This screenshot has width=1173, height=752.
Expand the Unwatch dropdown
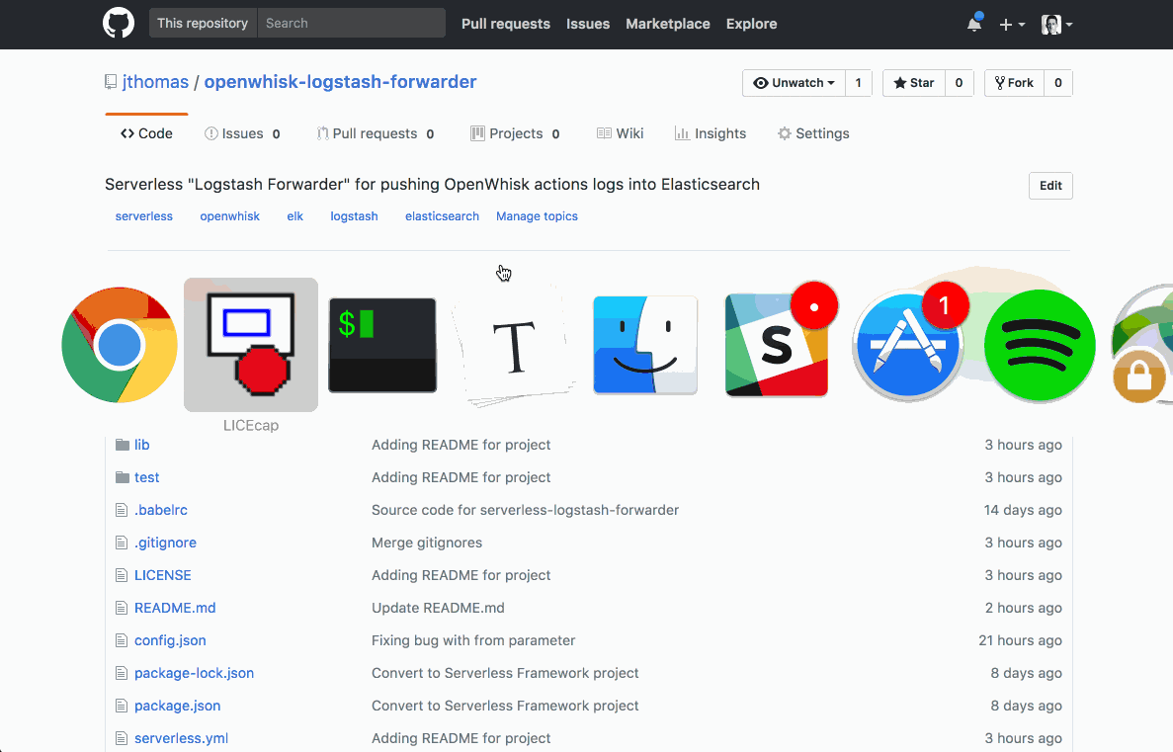(x=794, y=83)
